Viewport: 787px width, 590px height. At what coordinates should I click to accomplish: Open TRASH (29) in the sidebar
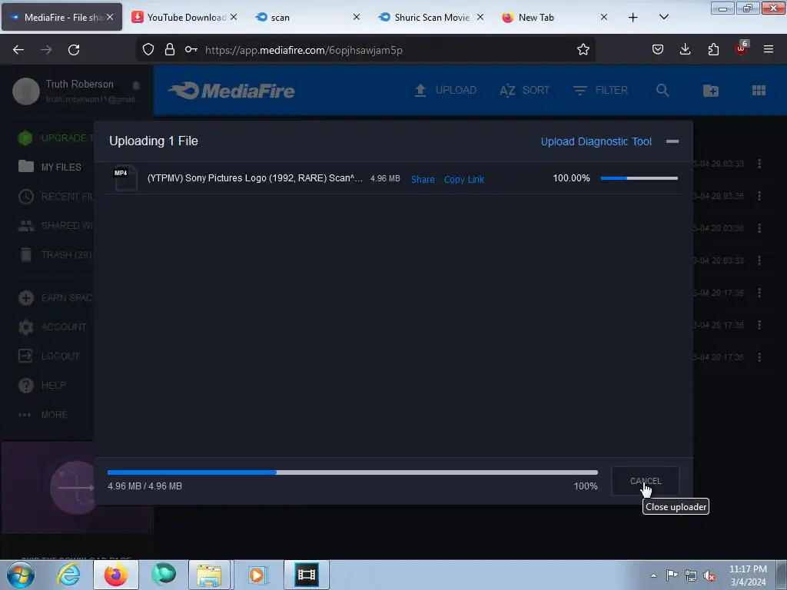(x=55, y=255)
